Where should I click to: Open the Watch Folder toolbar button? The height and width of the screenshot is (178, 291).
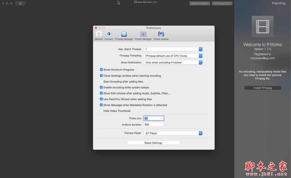tap(199, 4)
